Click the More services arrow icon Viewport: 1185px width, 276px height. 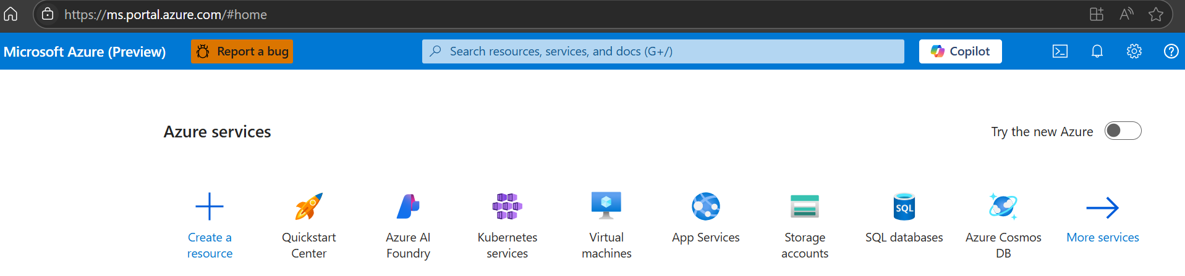1103,208
